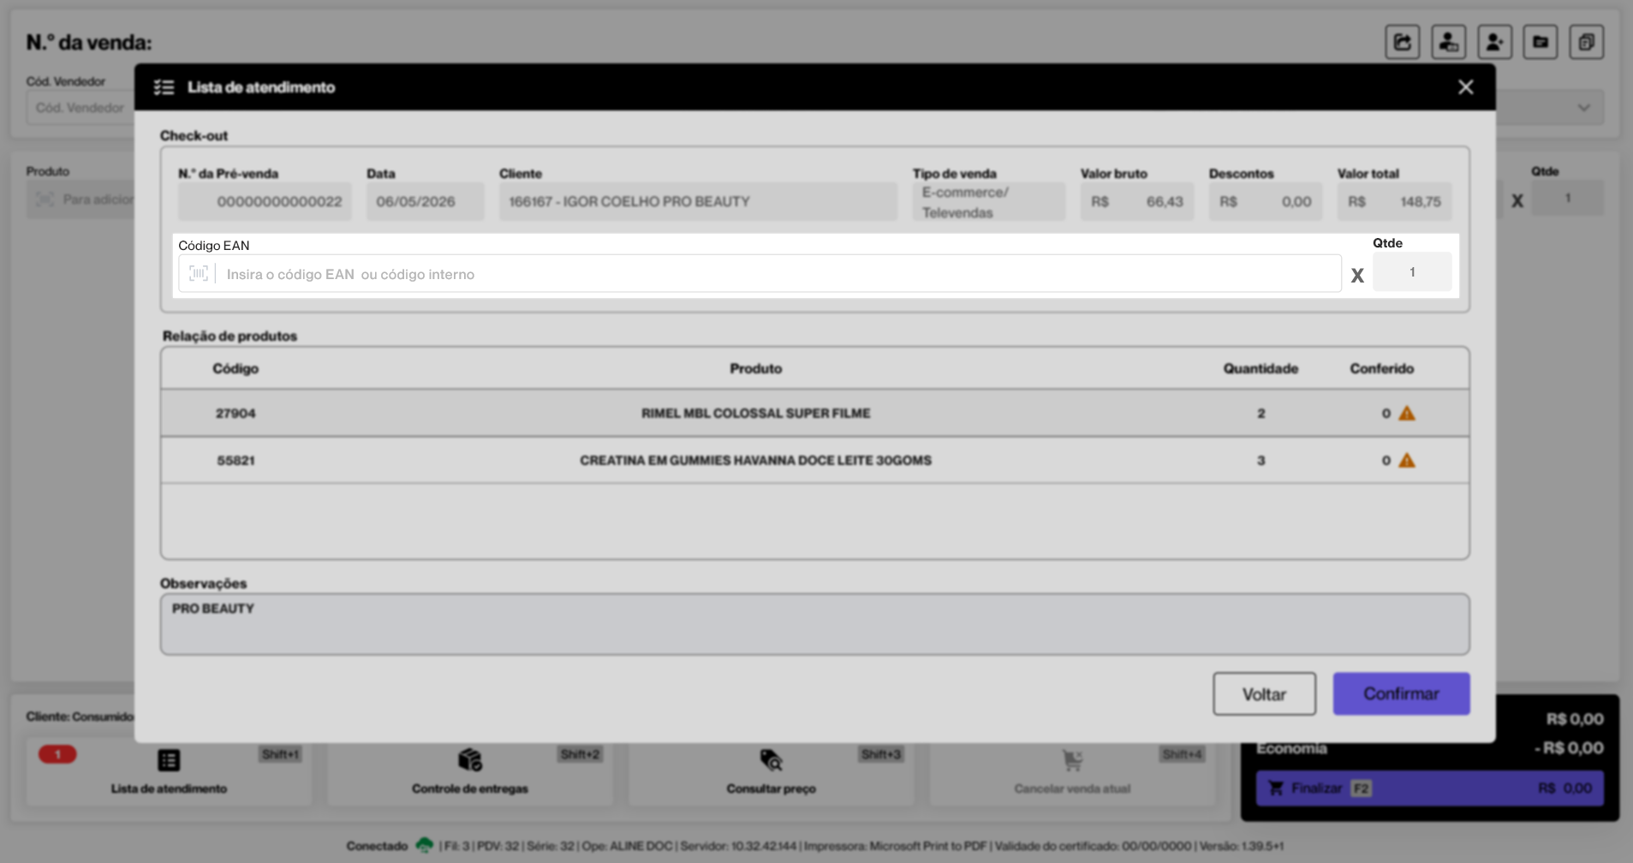Viewport: 1633px width, 863px height.
Task: Confirm the check-out with Confirmar button
Action: [1401, 693]
